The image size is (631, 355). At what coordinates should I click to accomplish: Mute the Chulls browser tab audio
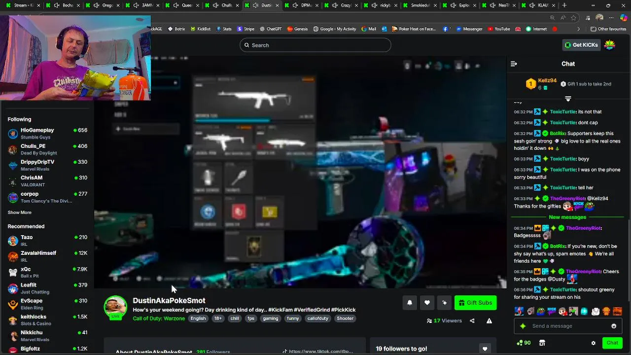216,5
